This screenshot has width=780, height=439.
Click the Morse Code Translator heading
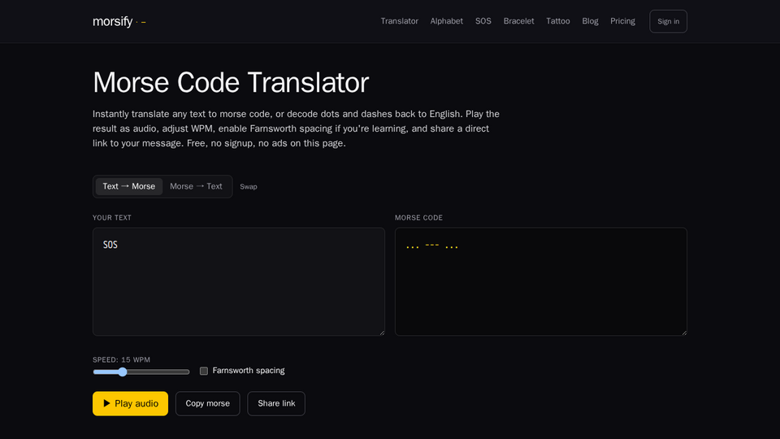click(231, 82)
